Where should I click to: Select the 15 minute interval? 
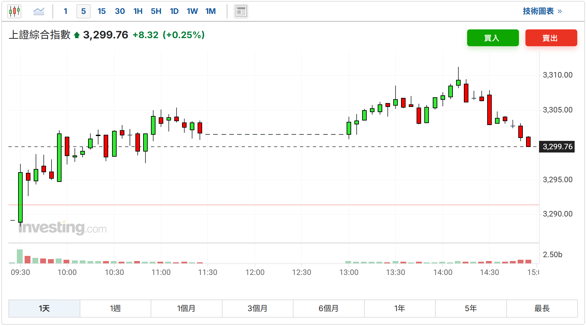[102, 11]
